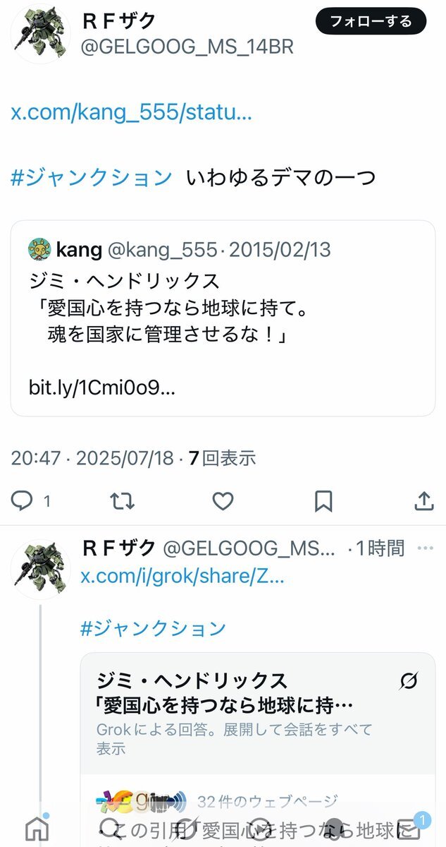
Task: Open Search magnifier in bottom bar
Action: 111,828
